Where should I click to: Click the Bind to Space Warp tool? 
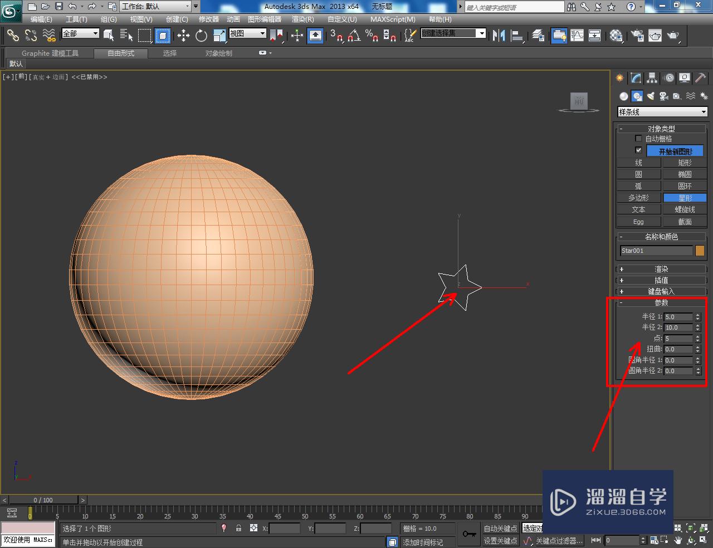pos(49,36)
